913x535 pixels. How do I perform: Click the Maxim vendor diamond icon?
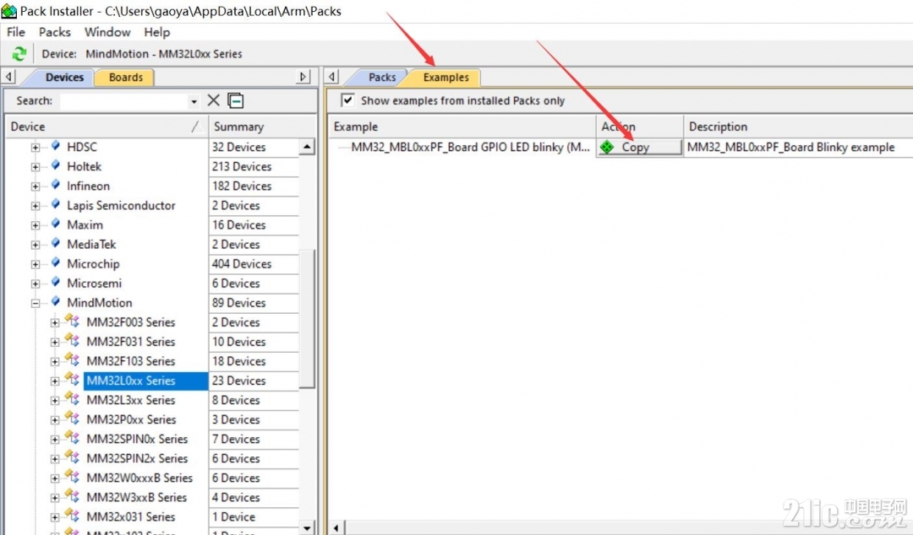tap(56, 224)
